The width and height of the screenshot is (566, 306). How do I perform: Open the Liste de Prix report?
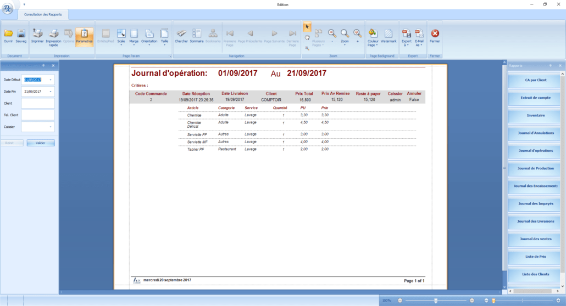[535, 257]
